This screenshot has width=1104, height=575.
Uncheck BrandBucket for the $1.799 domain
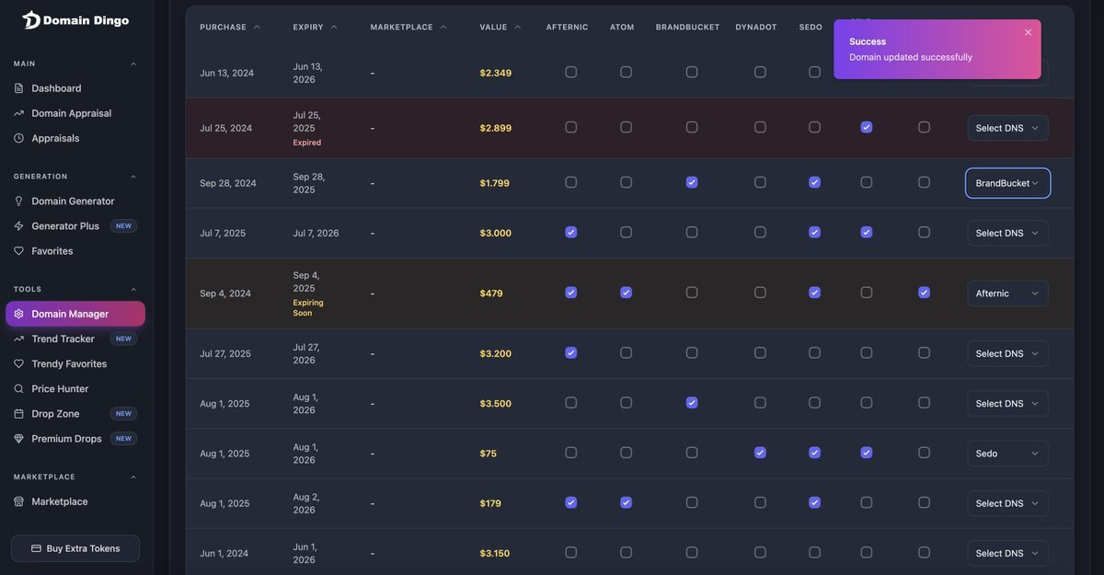tap(692, 182)
